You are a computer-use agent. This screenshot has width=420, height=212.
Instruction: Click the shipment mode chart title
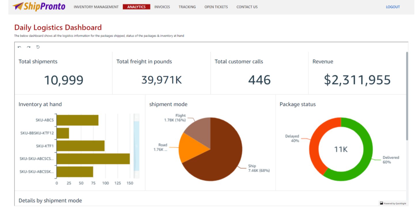click(x=168, y=104)
